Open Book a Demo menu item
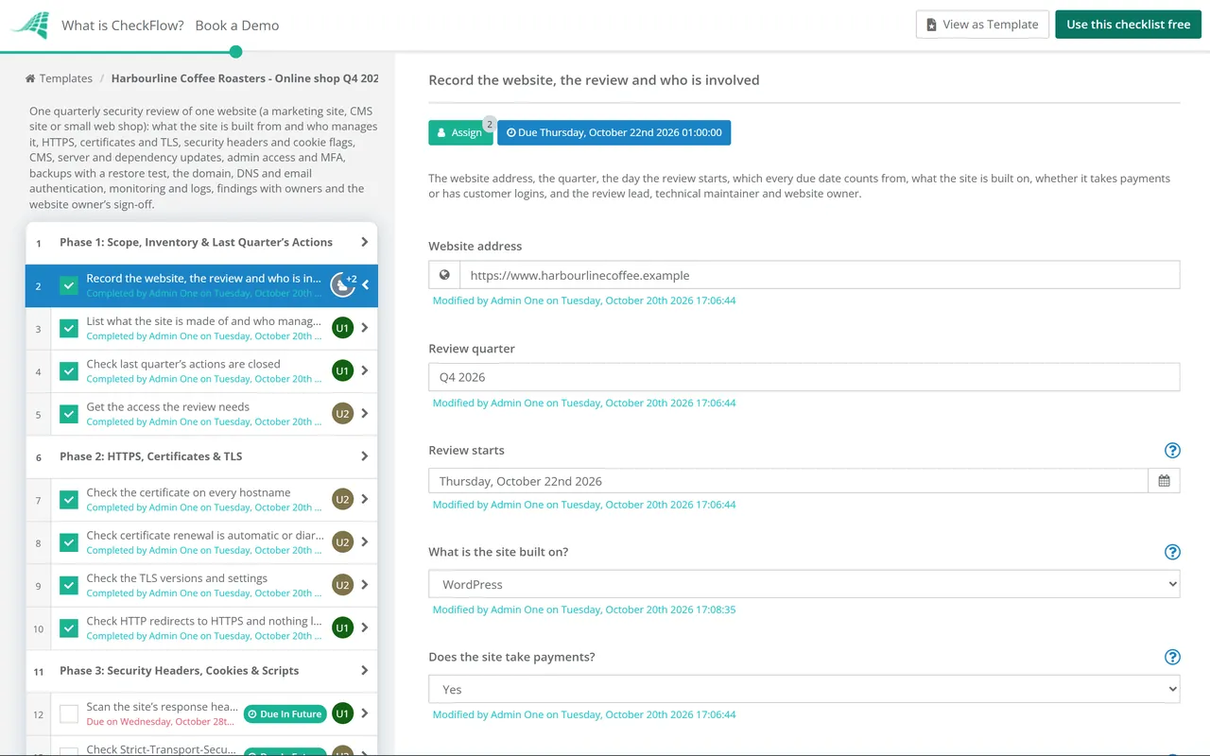1210x756 pixels. click(x=237, y=26)
